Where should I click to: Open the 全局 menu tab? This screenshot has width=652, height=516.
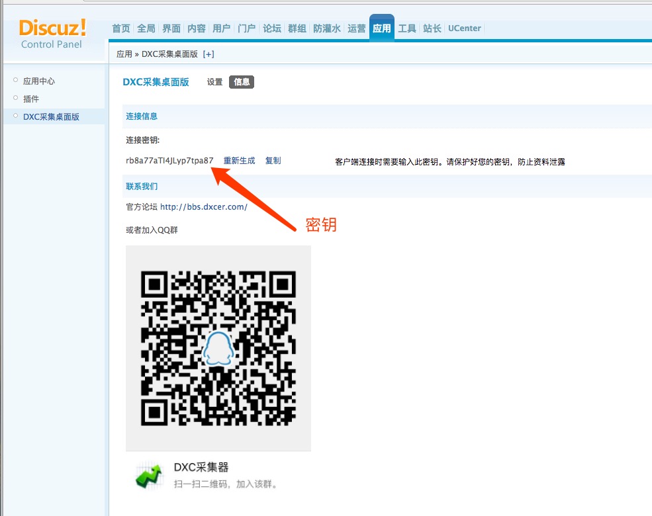146,28
